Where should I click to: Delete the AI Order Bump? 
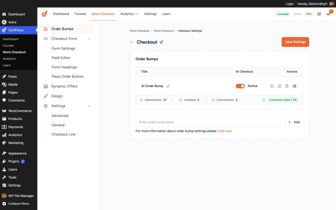pyautogui.click(x=287, y=86)
